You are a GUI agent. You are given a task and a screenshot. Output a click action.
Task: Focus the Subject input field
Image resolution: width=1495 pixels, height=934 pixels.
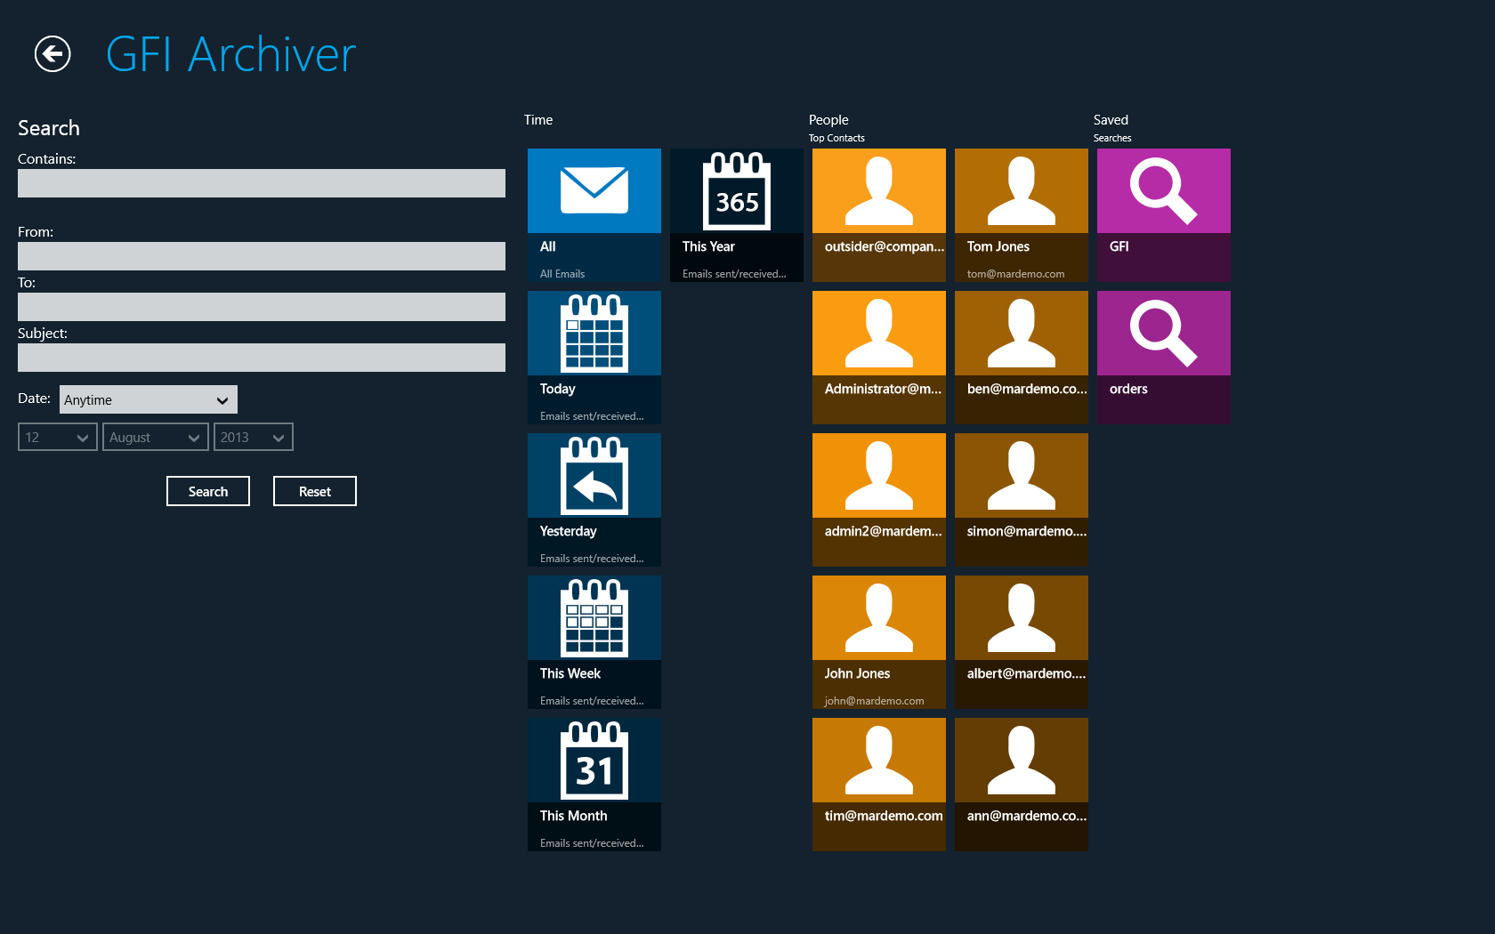(x=261, y=358)
